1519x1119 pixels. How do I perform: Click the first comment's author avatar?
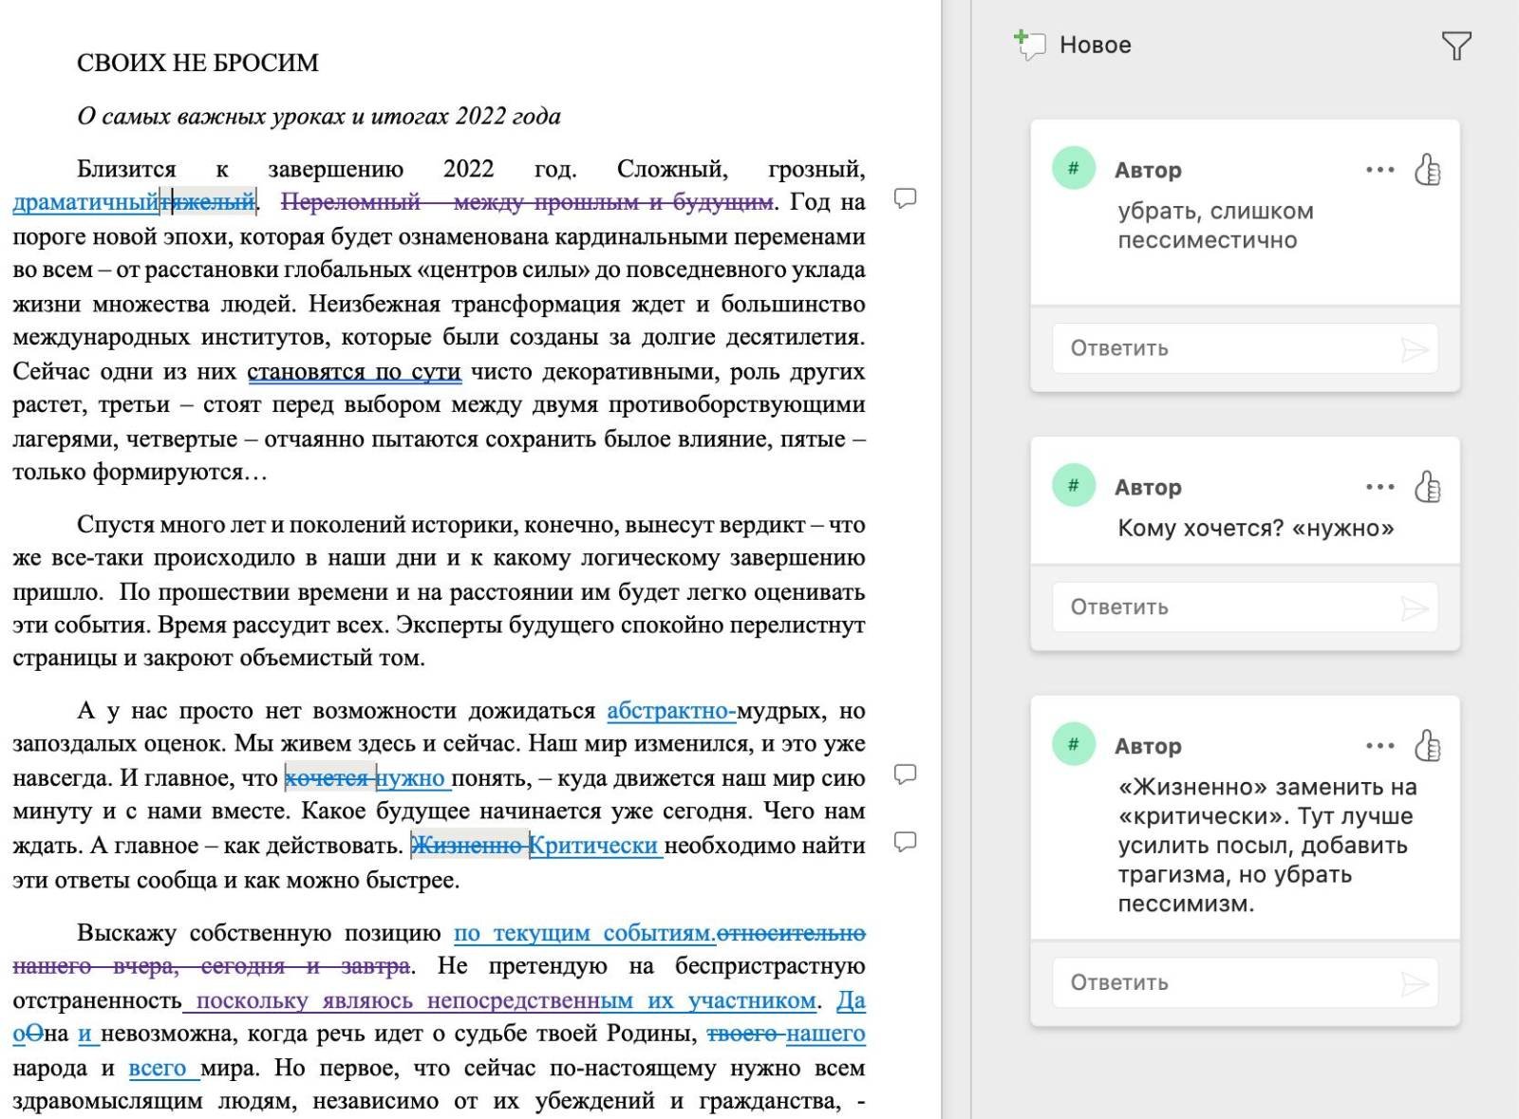point(1074,168)
